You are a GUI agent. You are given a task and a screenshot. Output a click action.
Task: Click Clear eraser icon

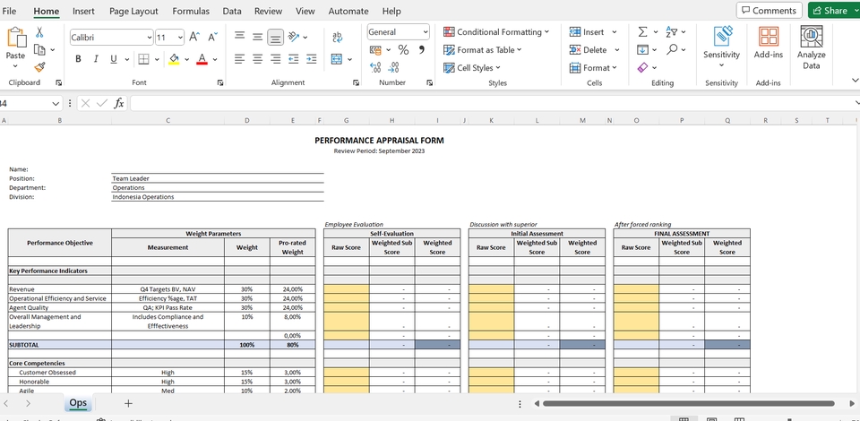643,67
